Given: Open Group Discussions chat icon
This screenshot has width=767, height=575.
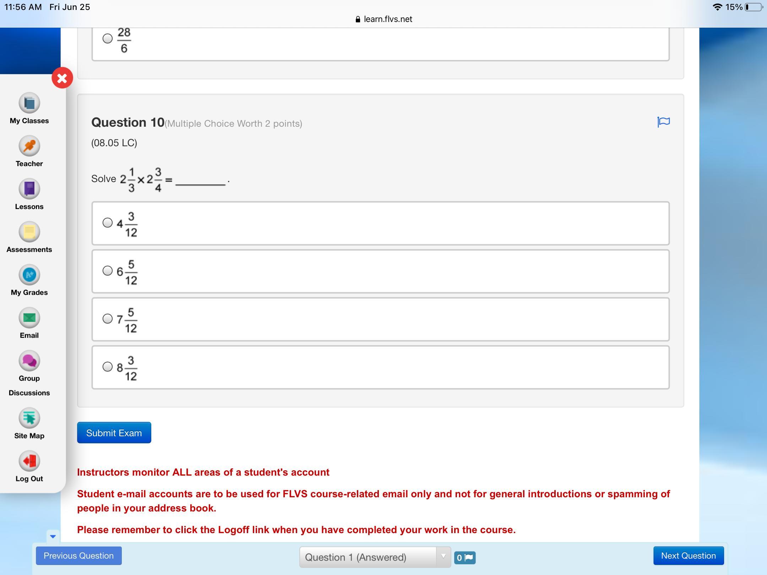Looking at the screenshot, I should pos(29,361).
